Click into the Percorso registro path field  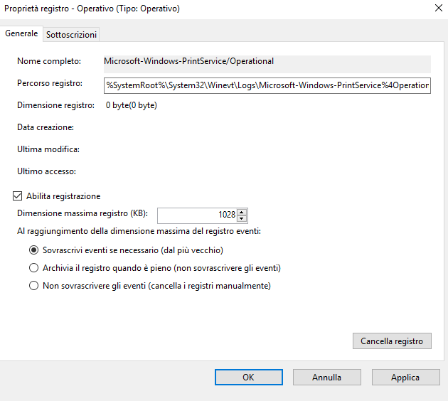pos(267,85)
